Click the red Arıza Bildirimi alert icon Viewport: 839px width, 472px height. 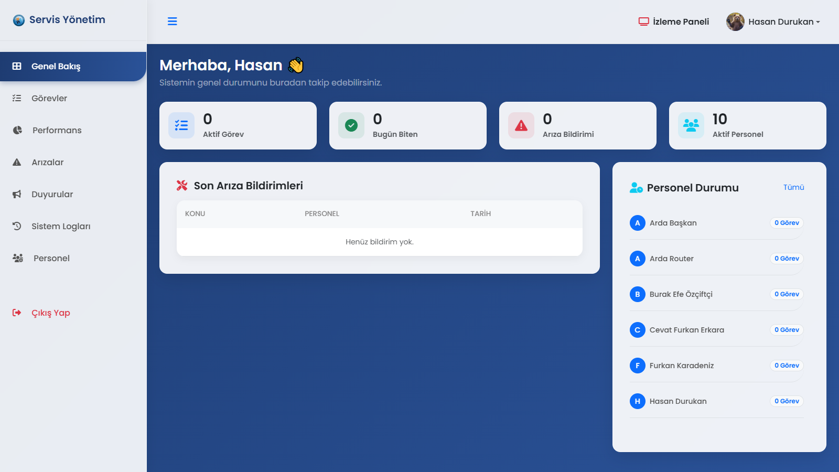click(x=521, y=125)
